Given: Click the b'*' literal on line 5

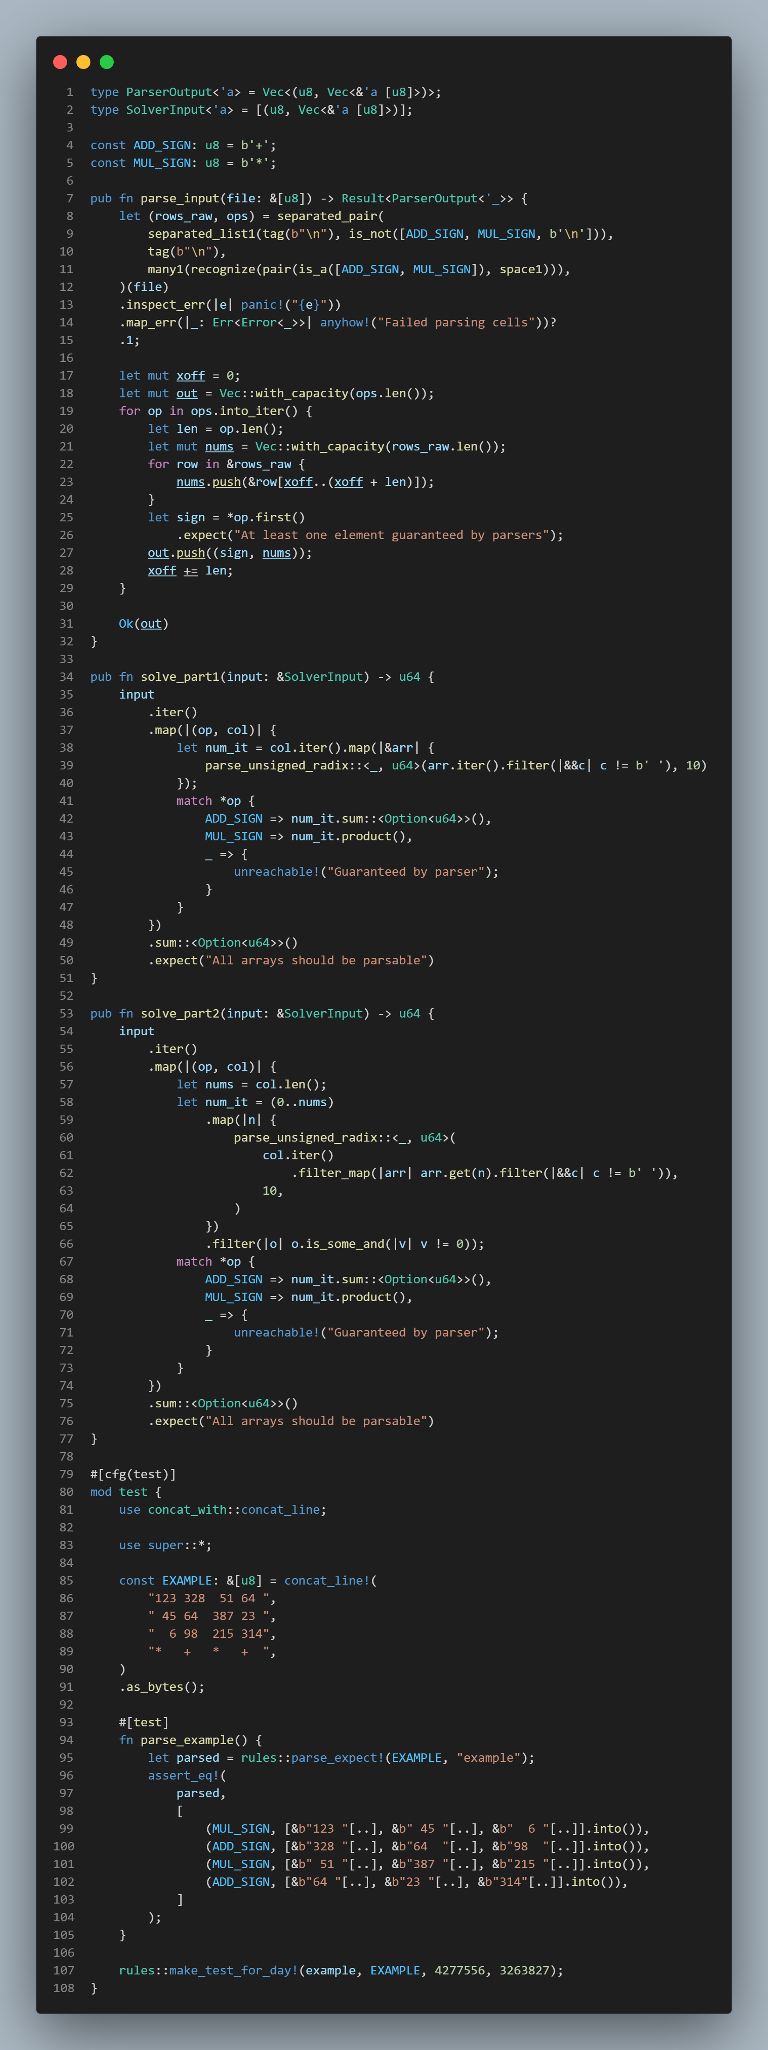Looking at the screenshot, I should (x=255, y=163).
